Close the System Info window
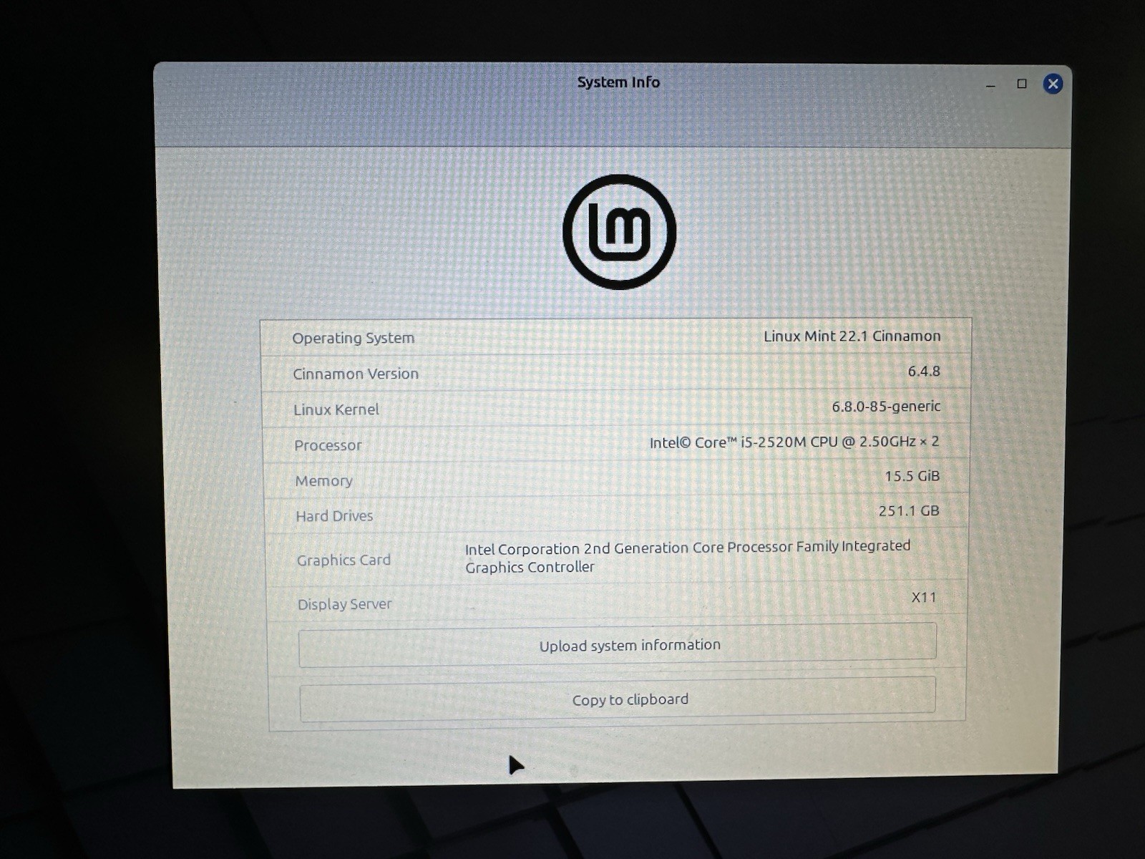This screenshot has height=859, width=1145. [1053, 84]
